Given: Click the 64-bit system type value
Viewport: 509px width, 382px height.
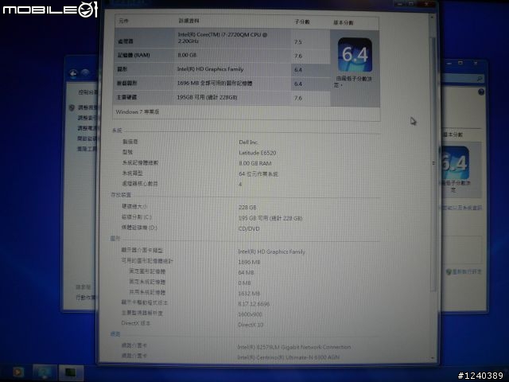Looking at the screenshot, I should 258,174.
